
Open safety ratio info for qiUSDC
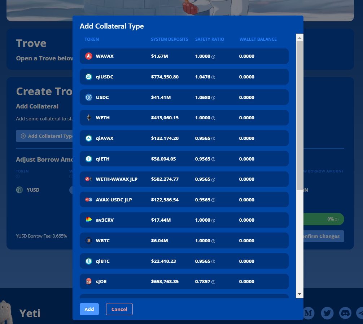213,77
